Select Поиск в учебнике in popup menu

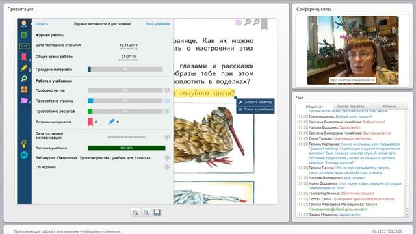click(255, 109)
